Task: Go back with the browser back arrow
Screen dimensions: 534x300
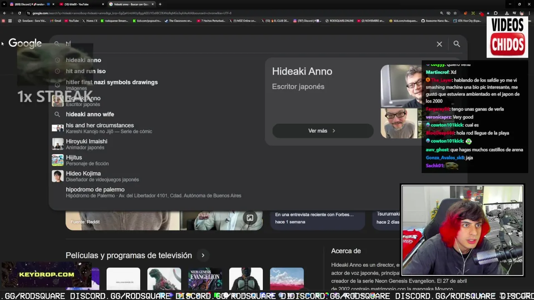Action: pyautogui.click(x=5, y=13)
